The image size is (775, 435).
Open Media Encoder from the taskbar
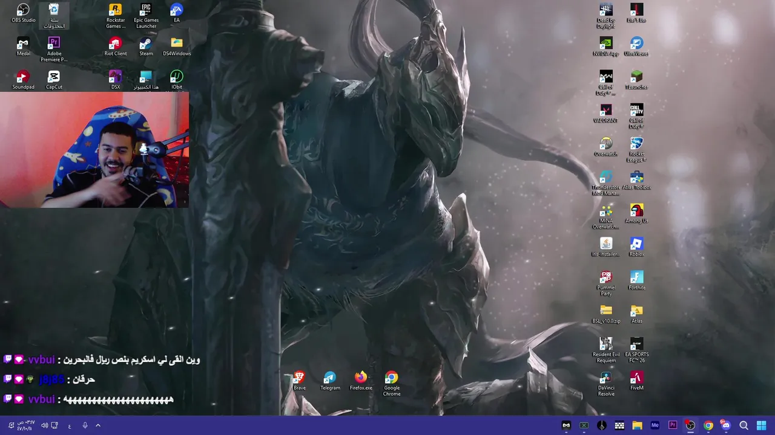(x=655, y=425)
